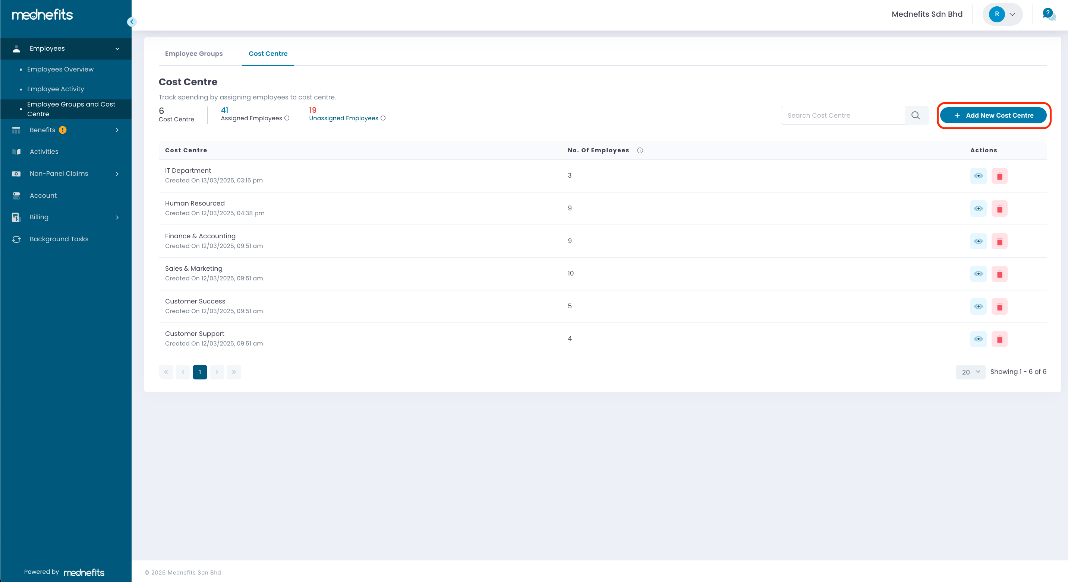The width and height of the screenshot is (1068, 582).
Task: Open the user profile R dropdown
Action: click(1002, 14)
